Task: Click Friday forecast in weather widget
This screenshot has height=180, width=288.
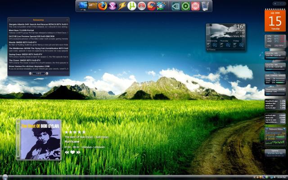Action: click(238, 44)
